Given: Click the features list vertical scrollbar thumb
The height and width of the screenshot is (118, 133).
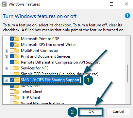Looking at the screenshot, I should coord(128,74).
